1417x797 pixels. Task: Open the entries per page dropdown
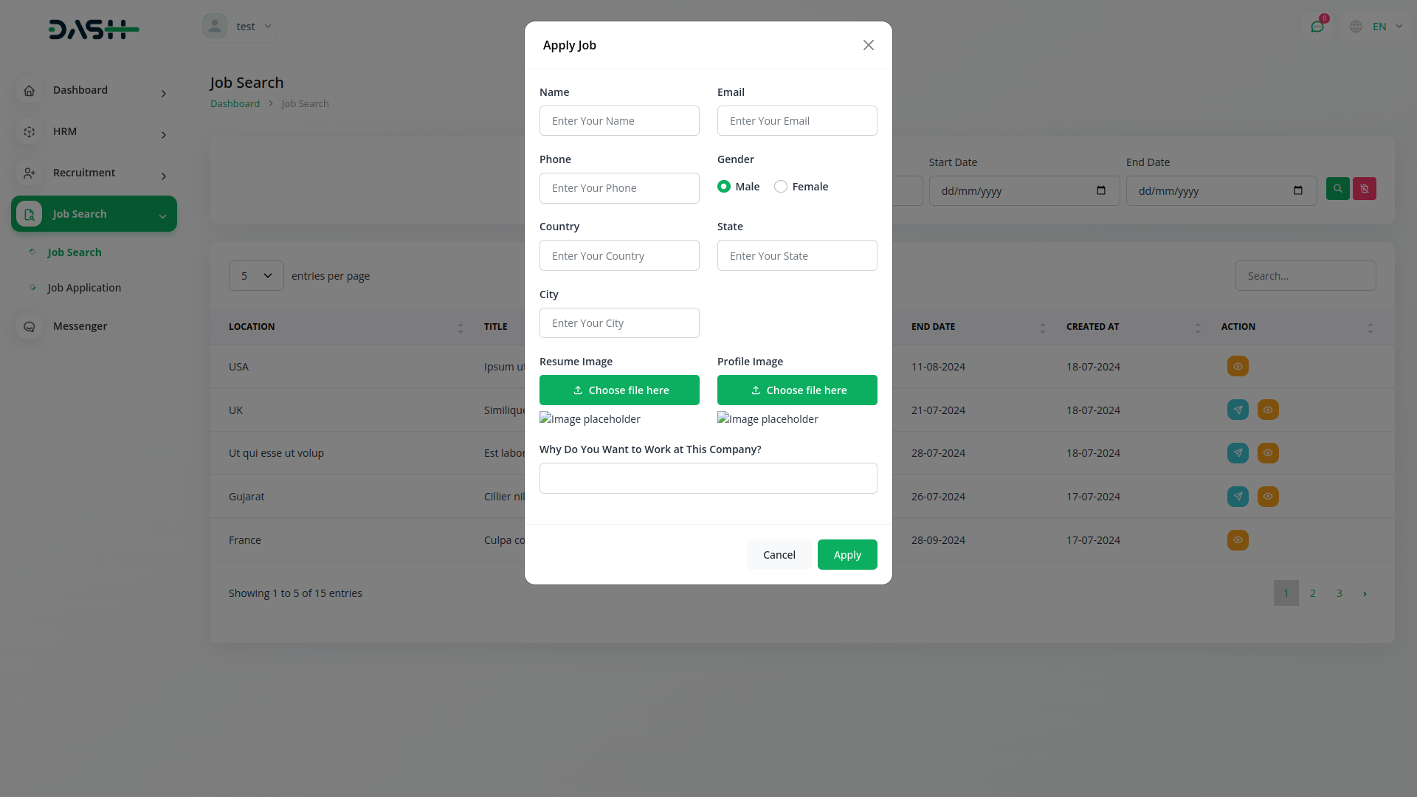click(x=256, y=275)
